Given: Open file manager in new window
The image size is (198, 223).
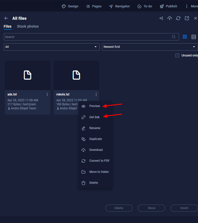Looking at the screenshot, I should pyautogui.click(x=187, y=18).
